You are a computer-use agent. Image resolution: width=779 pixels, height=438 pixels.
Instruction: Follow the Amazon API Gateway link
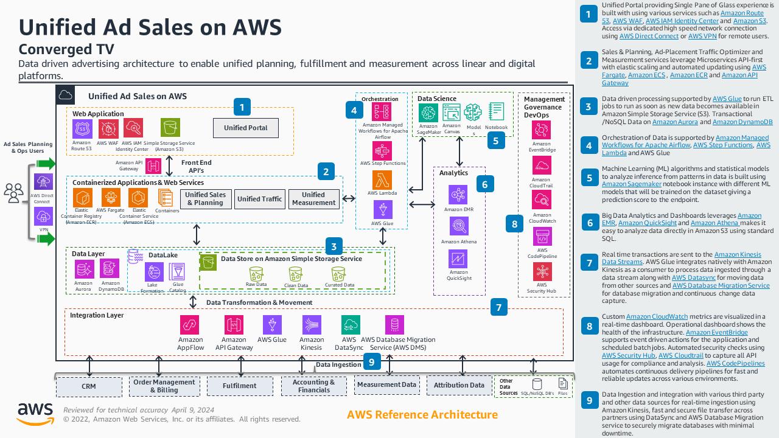coord(680,79)
